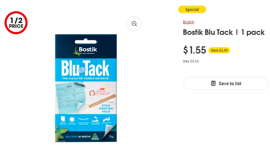270x152 pixels.
Task: Click the hand 'create & play' icon on package
Action: click(x=106, y=119)
